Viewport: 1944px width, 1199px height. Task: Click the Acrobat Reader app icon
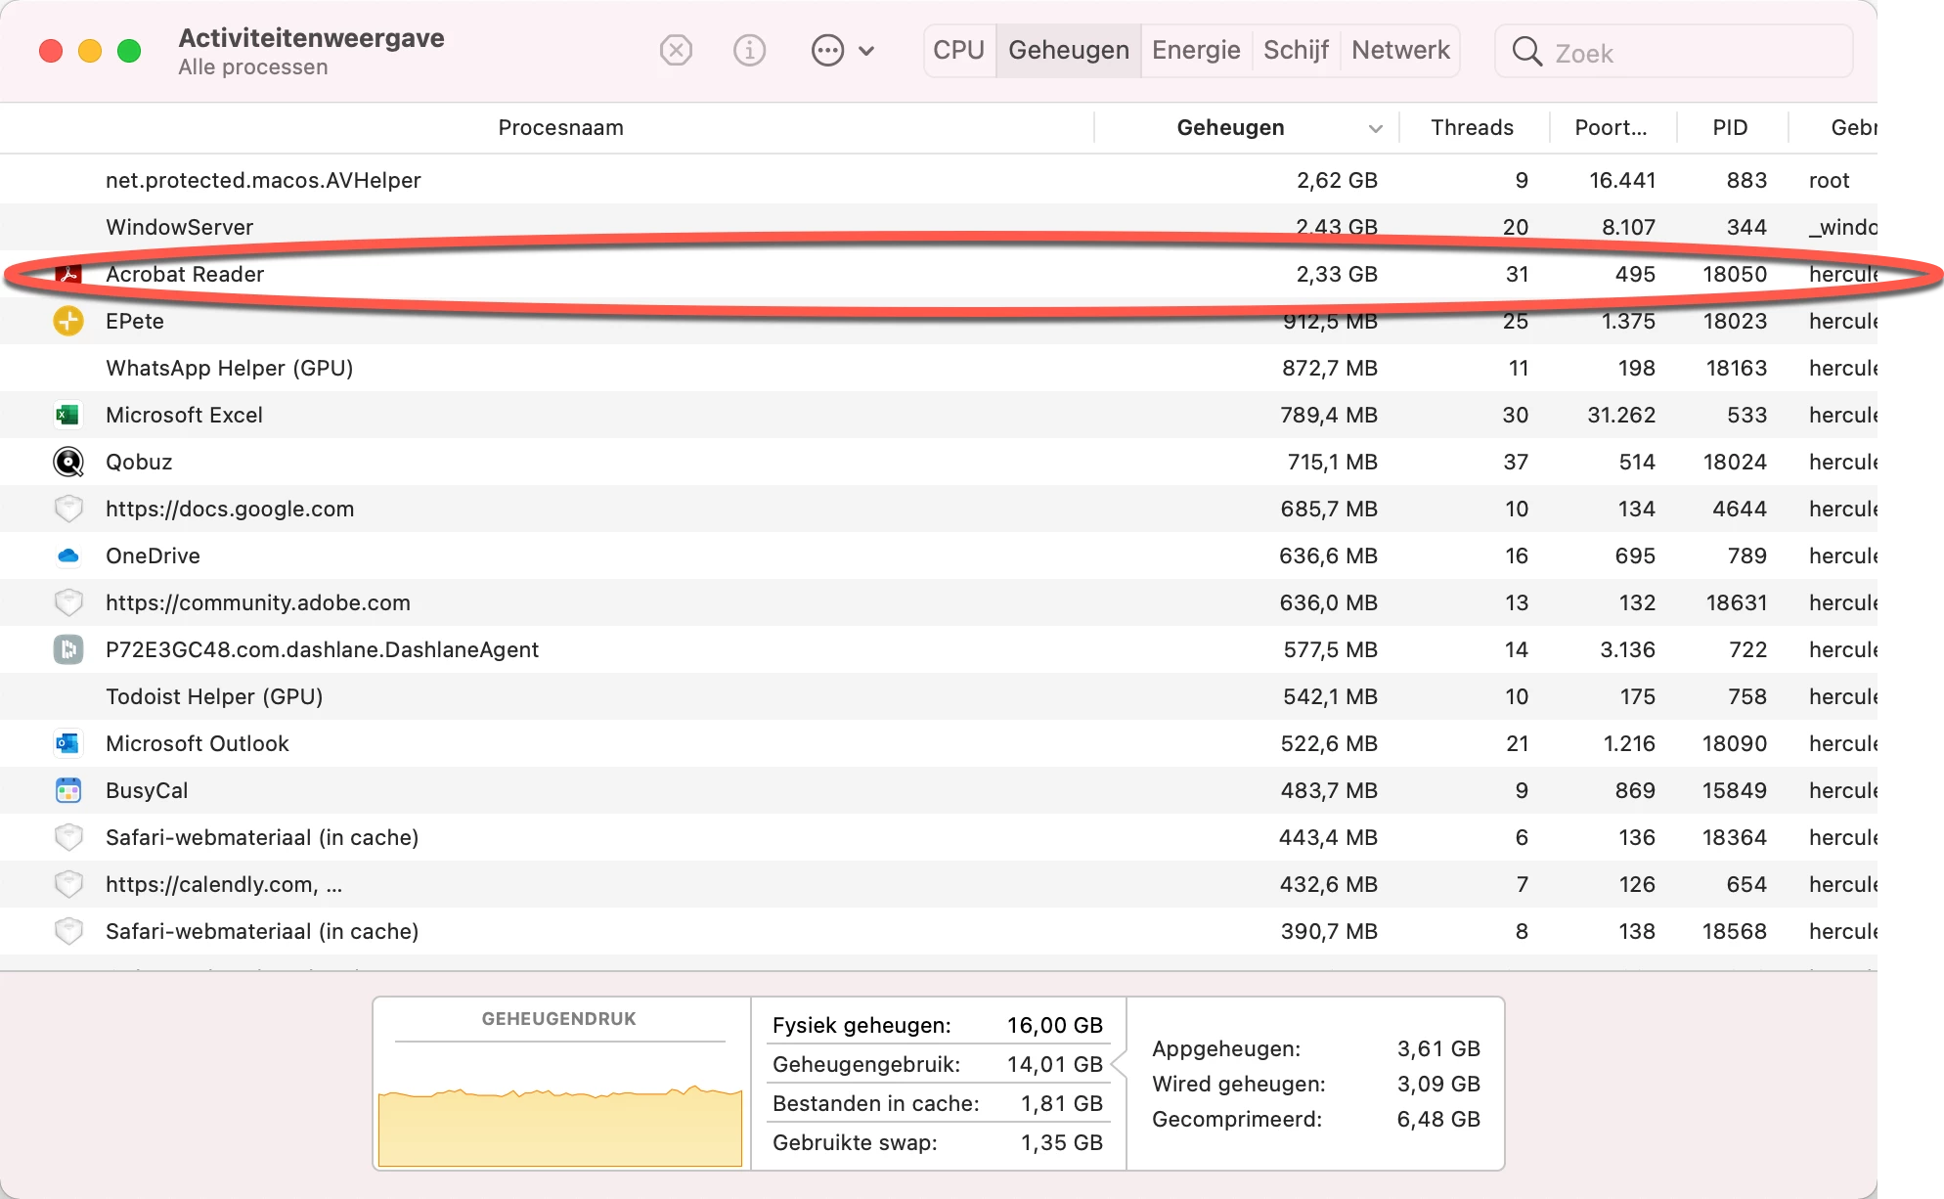click(68, 275)
